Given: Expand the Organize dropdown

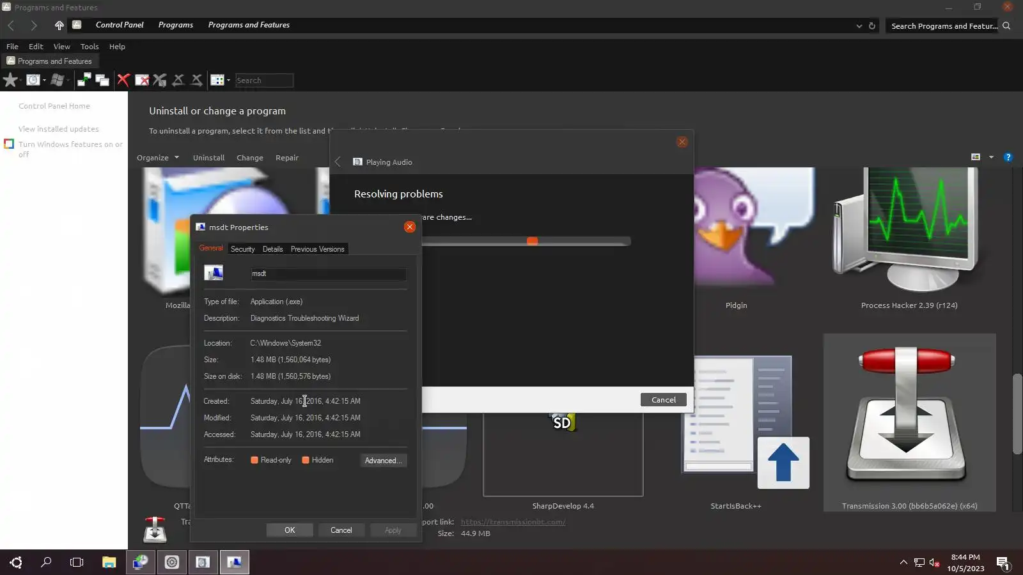Looking at the screenshot, I should point(158,158).
